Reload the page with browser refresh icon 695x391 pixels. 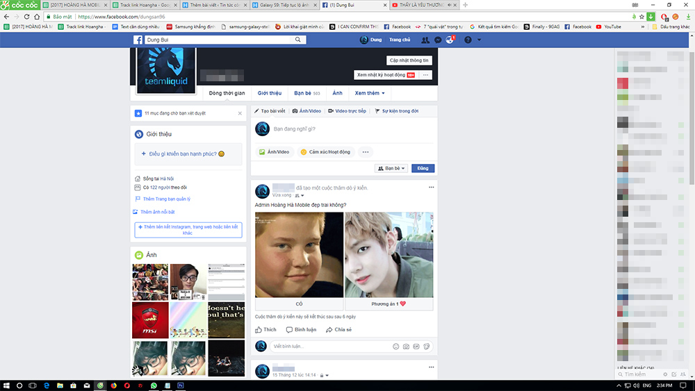point(26,17)
